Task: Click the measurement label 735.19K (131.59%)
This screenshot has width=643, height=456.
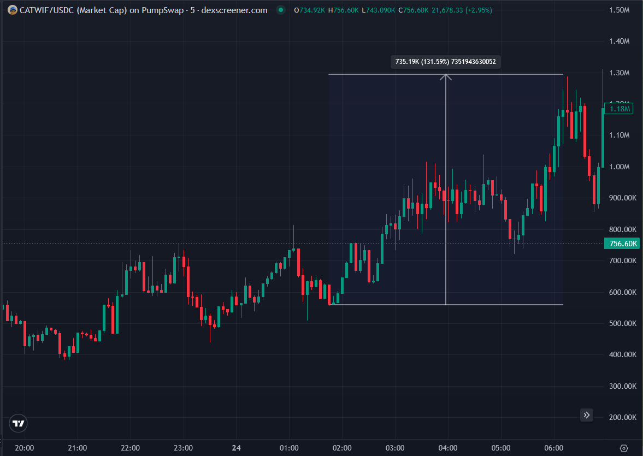Action: click(446, 62)
